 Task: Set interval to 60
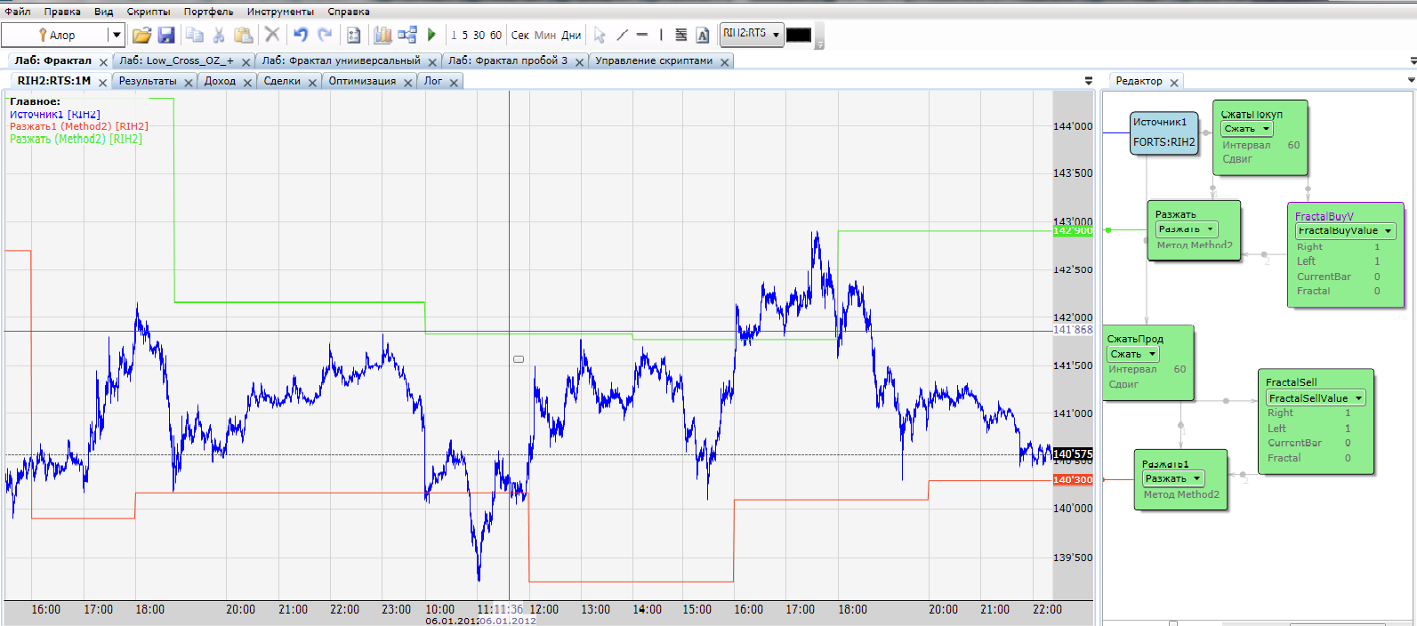[x=495, y=36]
